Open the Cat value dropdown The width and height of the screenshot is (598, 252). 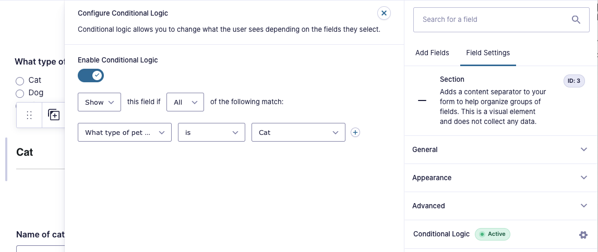(298, 132)
